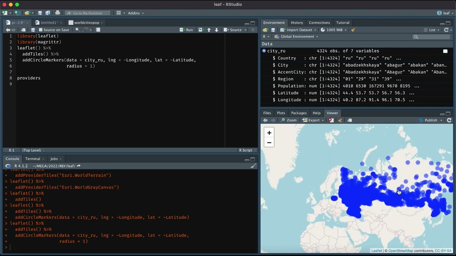Switch to the Jobs tab

coord(54,159)
